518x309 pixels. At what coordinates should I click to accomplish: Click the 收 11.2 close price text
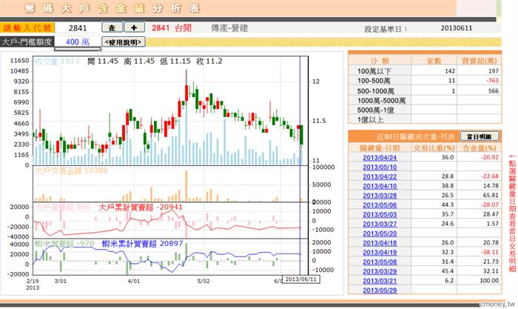click(x=209, y=62)
